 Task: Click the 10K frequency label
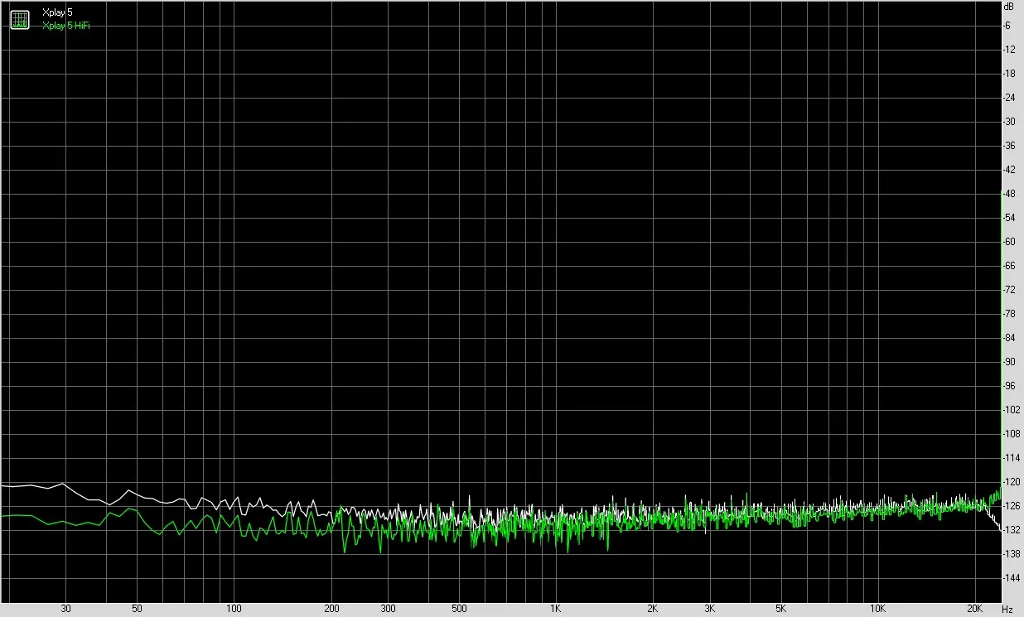(878, 609)
